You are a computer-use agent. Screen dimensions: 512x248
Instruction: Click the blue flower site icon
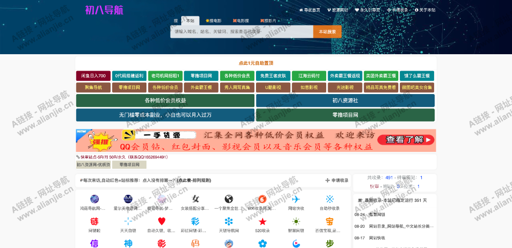pyautogui.click(x=263, y=243)
